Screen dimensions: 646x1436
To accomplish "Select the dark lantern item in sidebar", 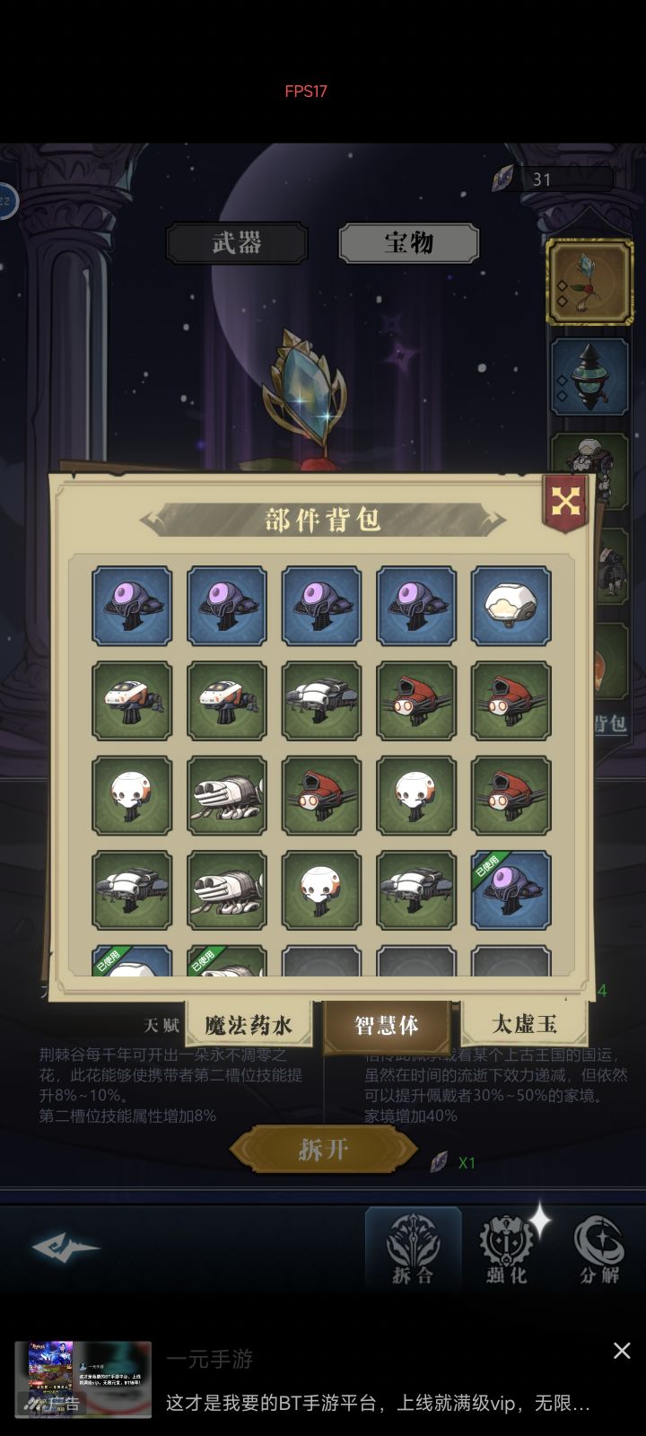I will [x=589, y=377].
